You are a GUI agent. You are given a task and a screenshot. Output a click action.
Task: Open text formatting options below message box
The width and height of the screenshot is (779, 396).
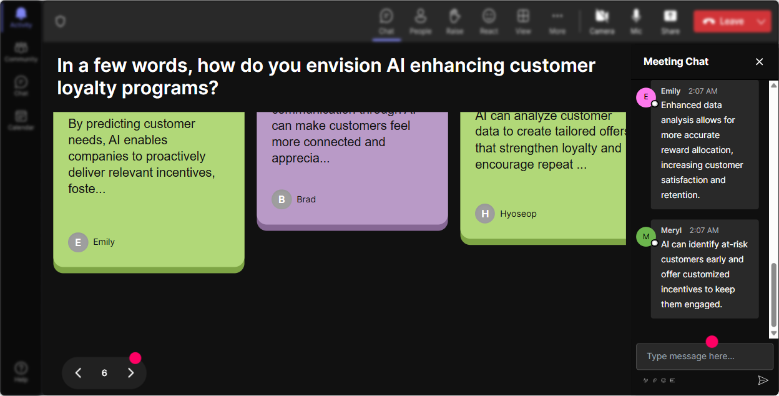coord(645,380)
